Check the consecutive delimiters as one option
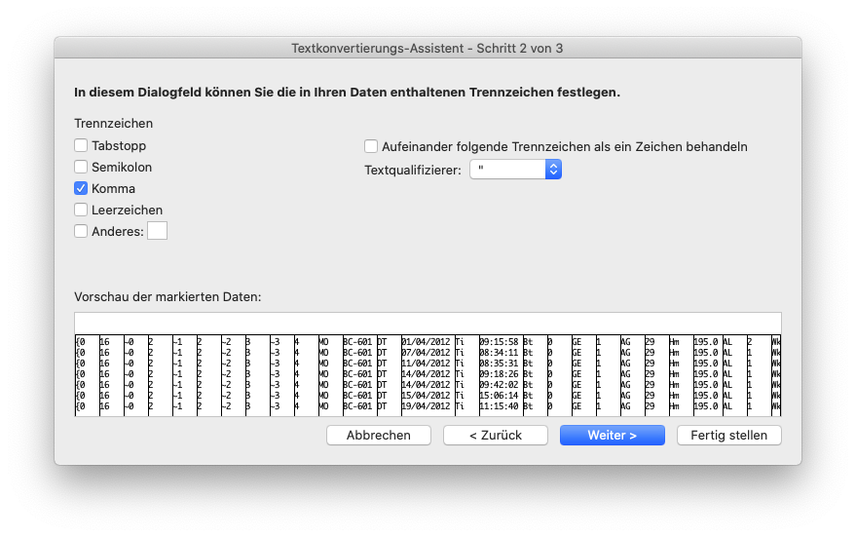856x537 pixels. [371, 146]
